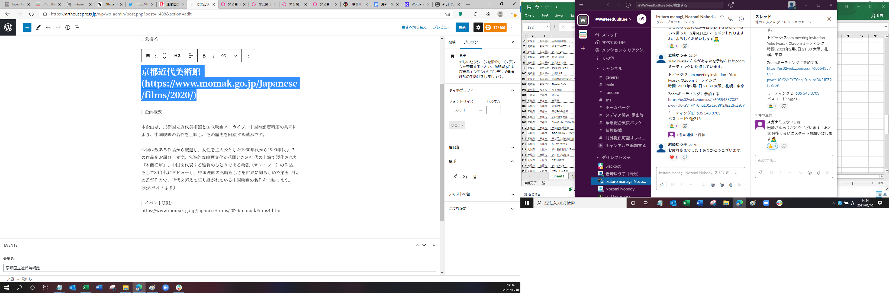
Task: Collapse the チャンネル section in Slack
Action: 597,68
